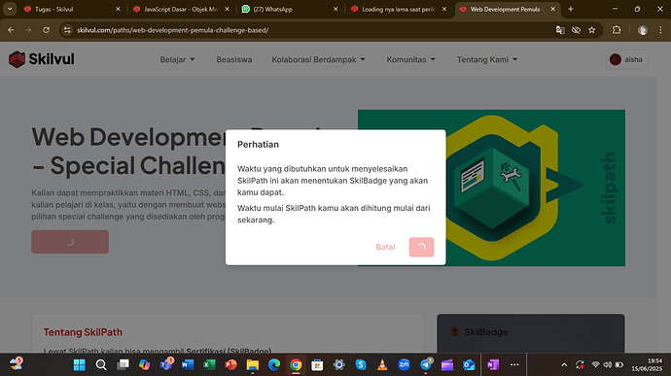Click the loading confirm button in dialog

pyautogui.click(x=421, y=247)
